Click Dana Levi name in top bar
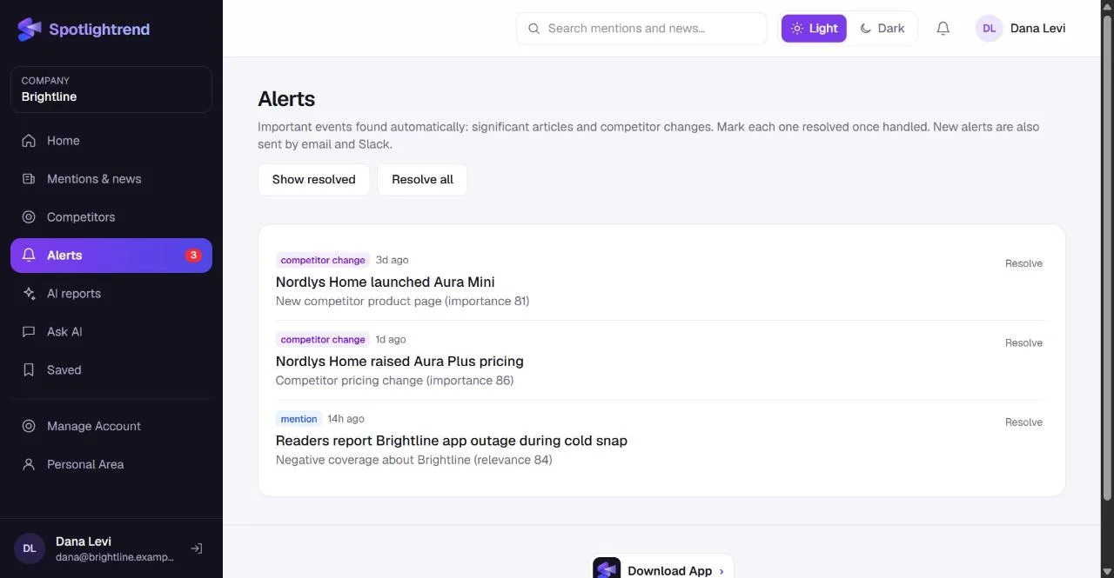 coord(1037,29)
